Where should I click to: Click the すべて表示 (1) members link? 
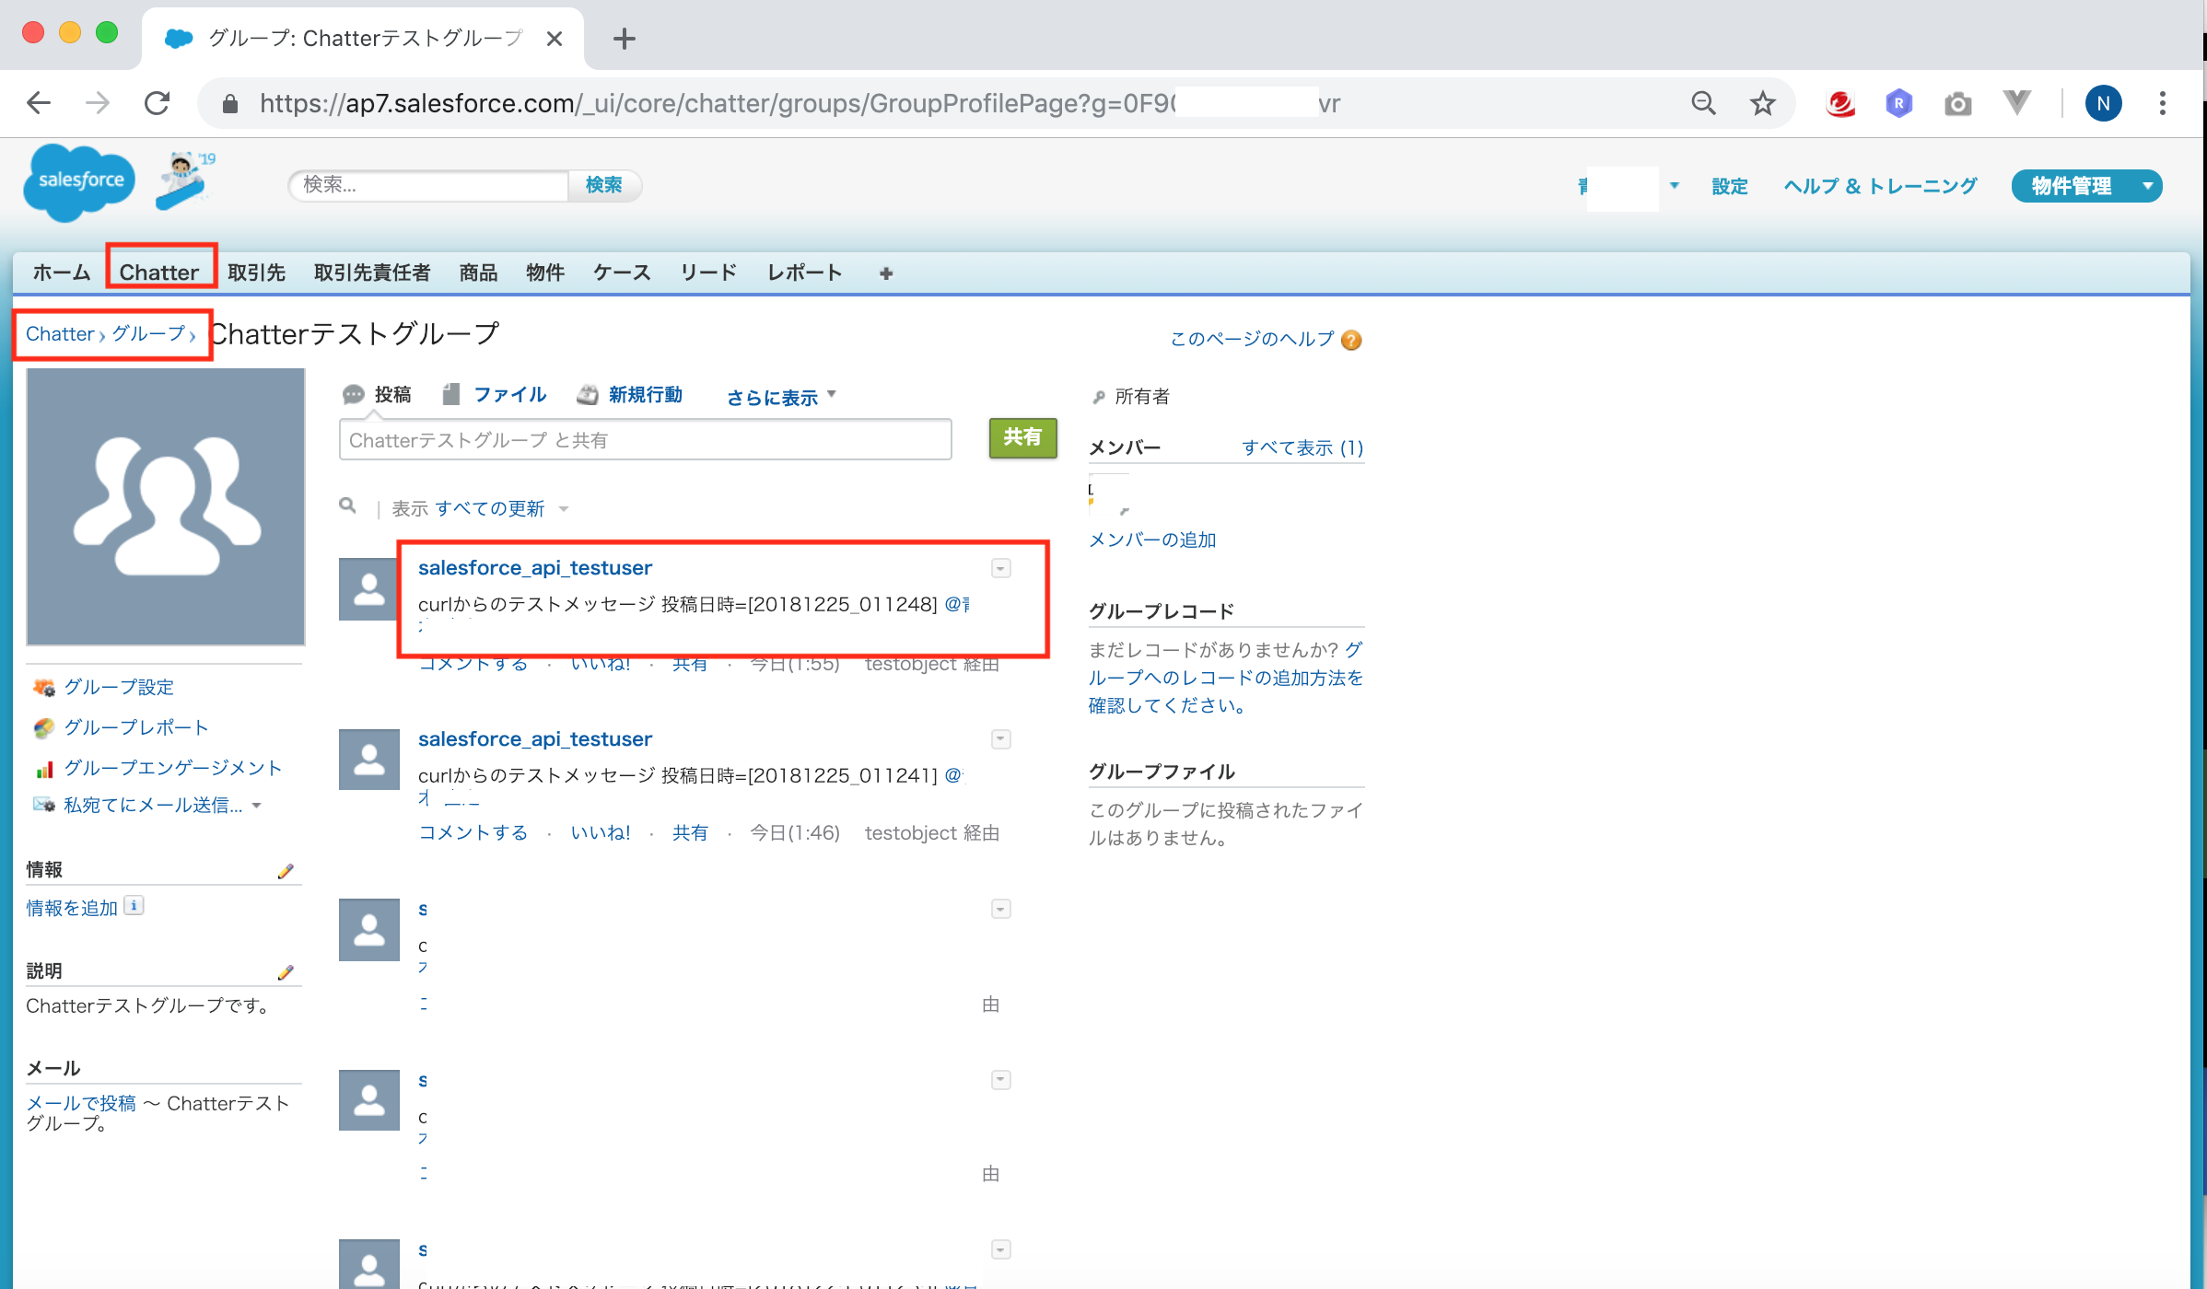click(x=1302, y=447)
